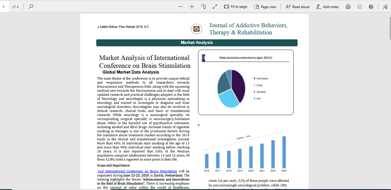Click the Market Analysis header banner
Screen dimensions: 391x190
point(197,43)
